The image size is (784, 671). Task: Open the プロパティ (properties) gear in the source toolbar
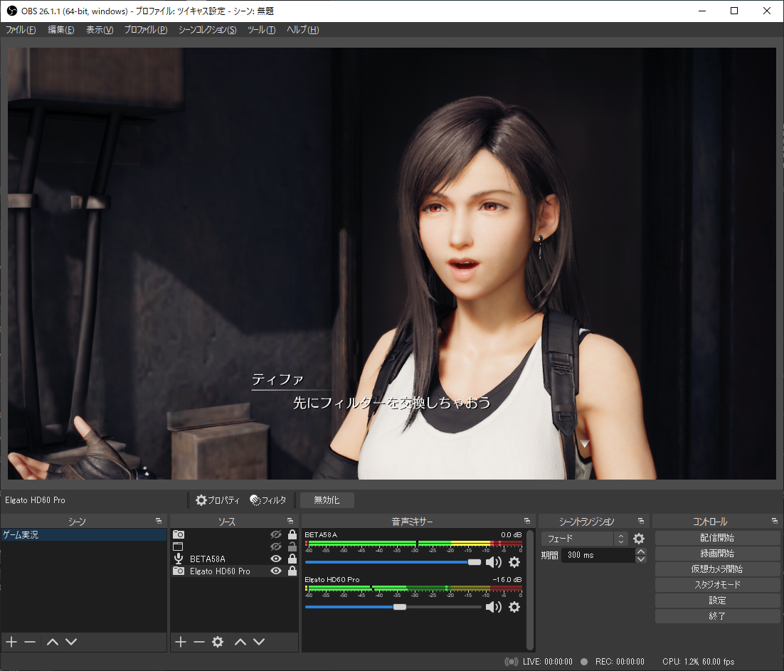(218, 500)
